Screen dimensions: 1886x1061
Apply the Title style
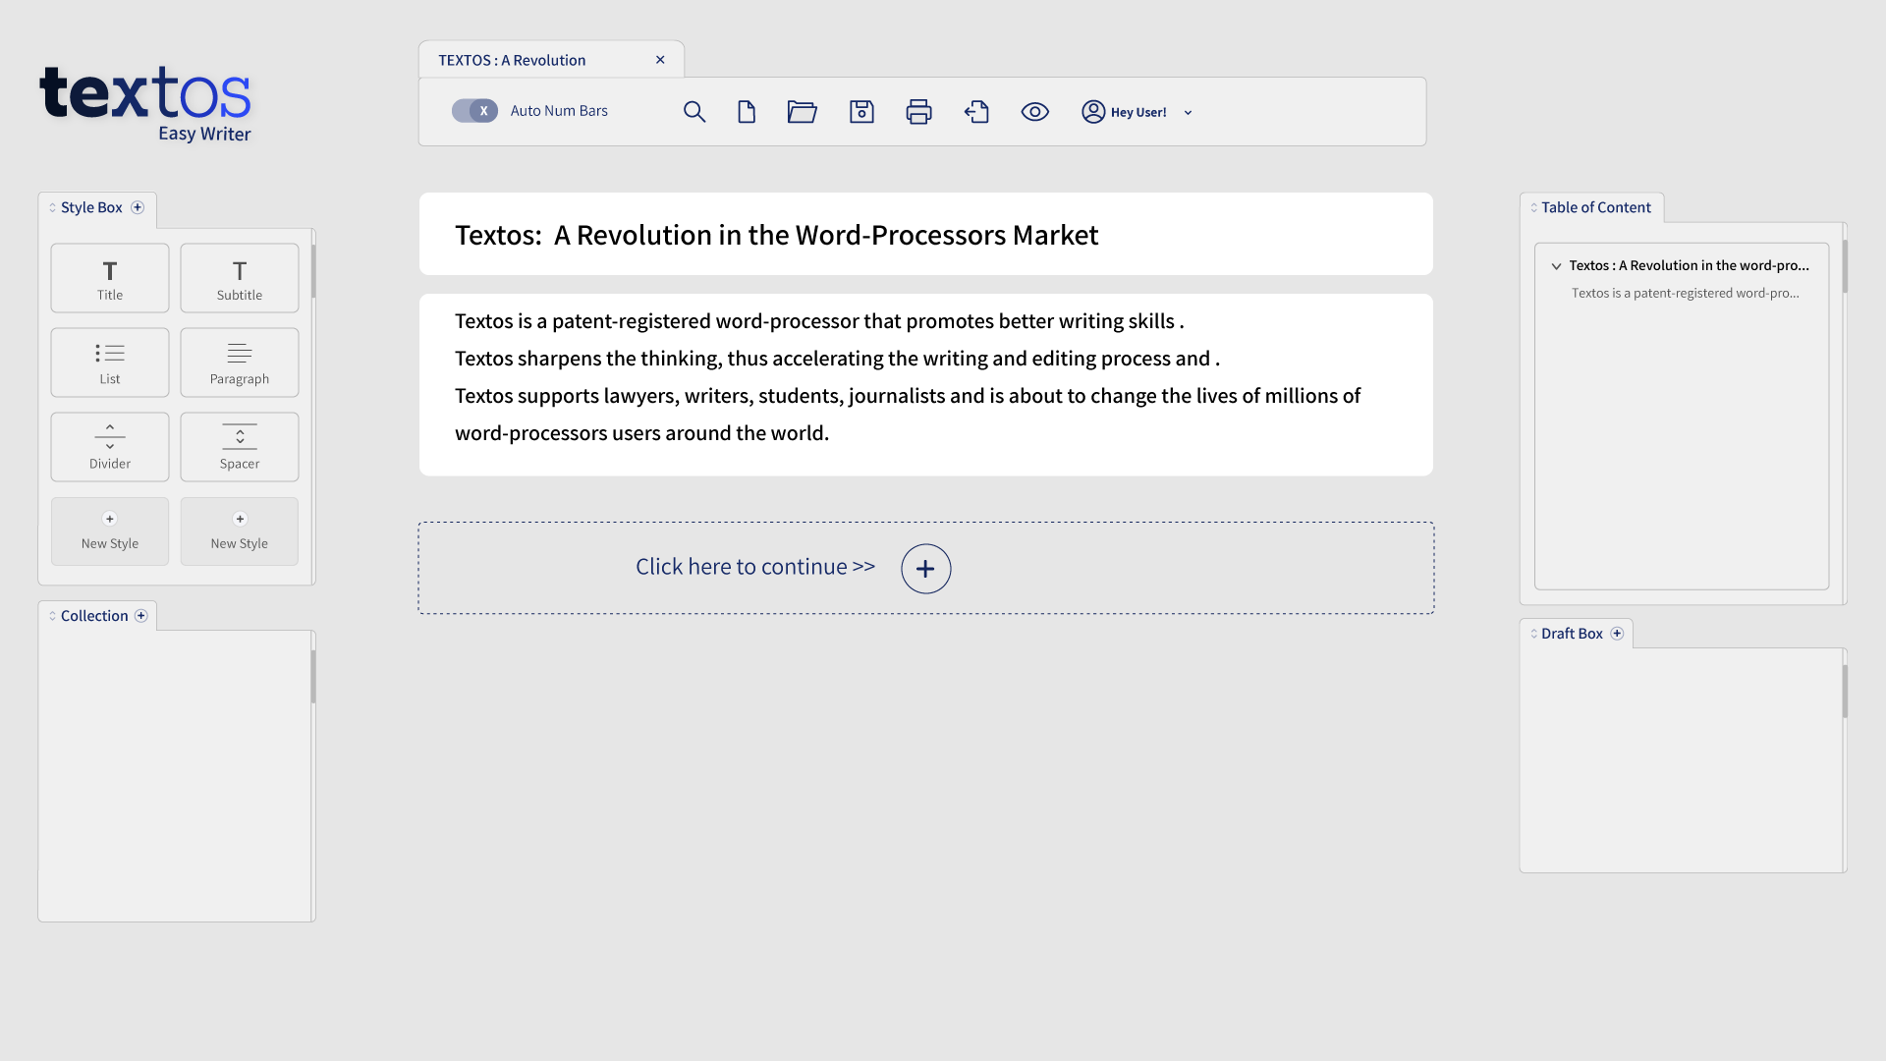[110, 278]
